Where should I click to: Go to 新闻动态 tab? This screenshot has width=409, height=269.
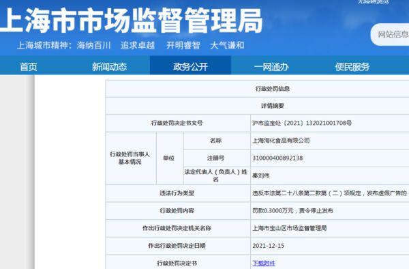click(x=109, y=67)
